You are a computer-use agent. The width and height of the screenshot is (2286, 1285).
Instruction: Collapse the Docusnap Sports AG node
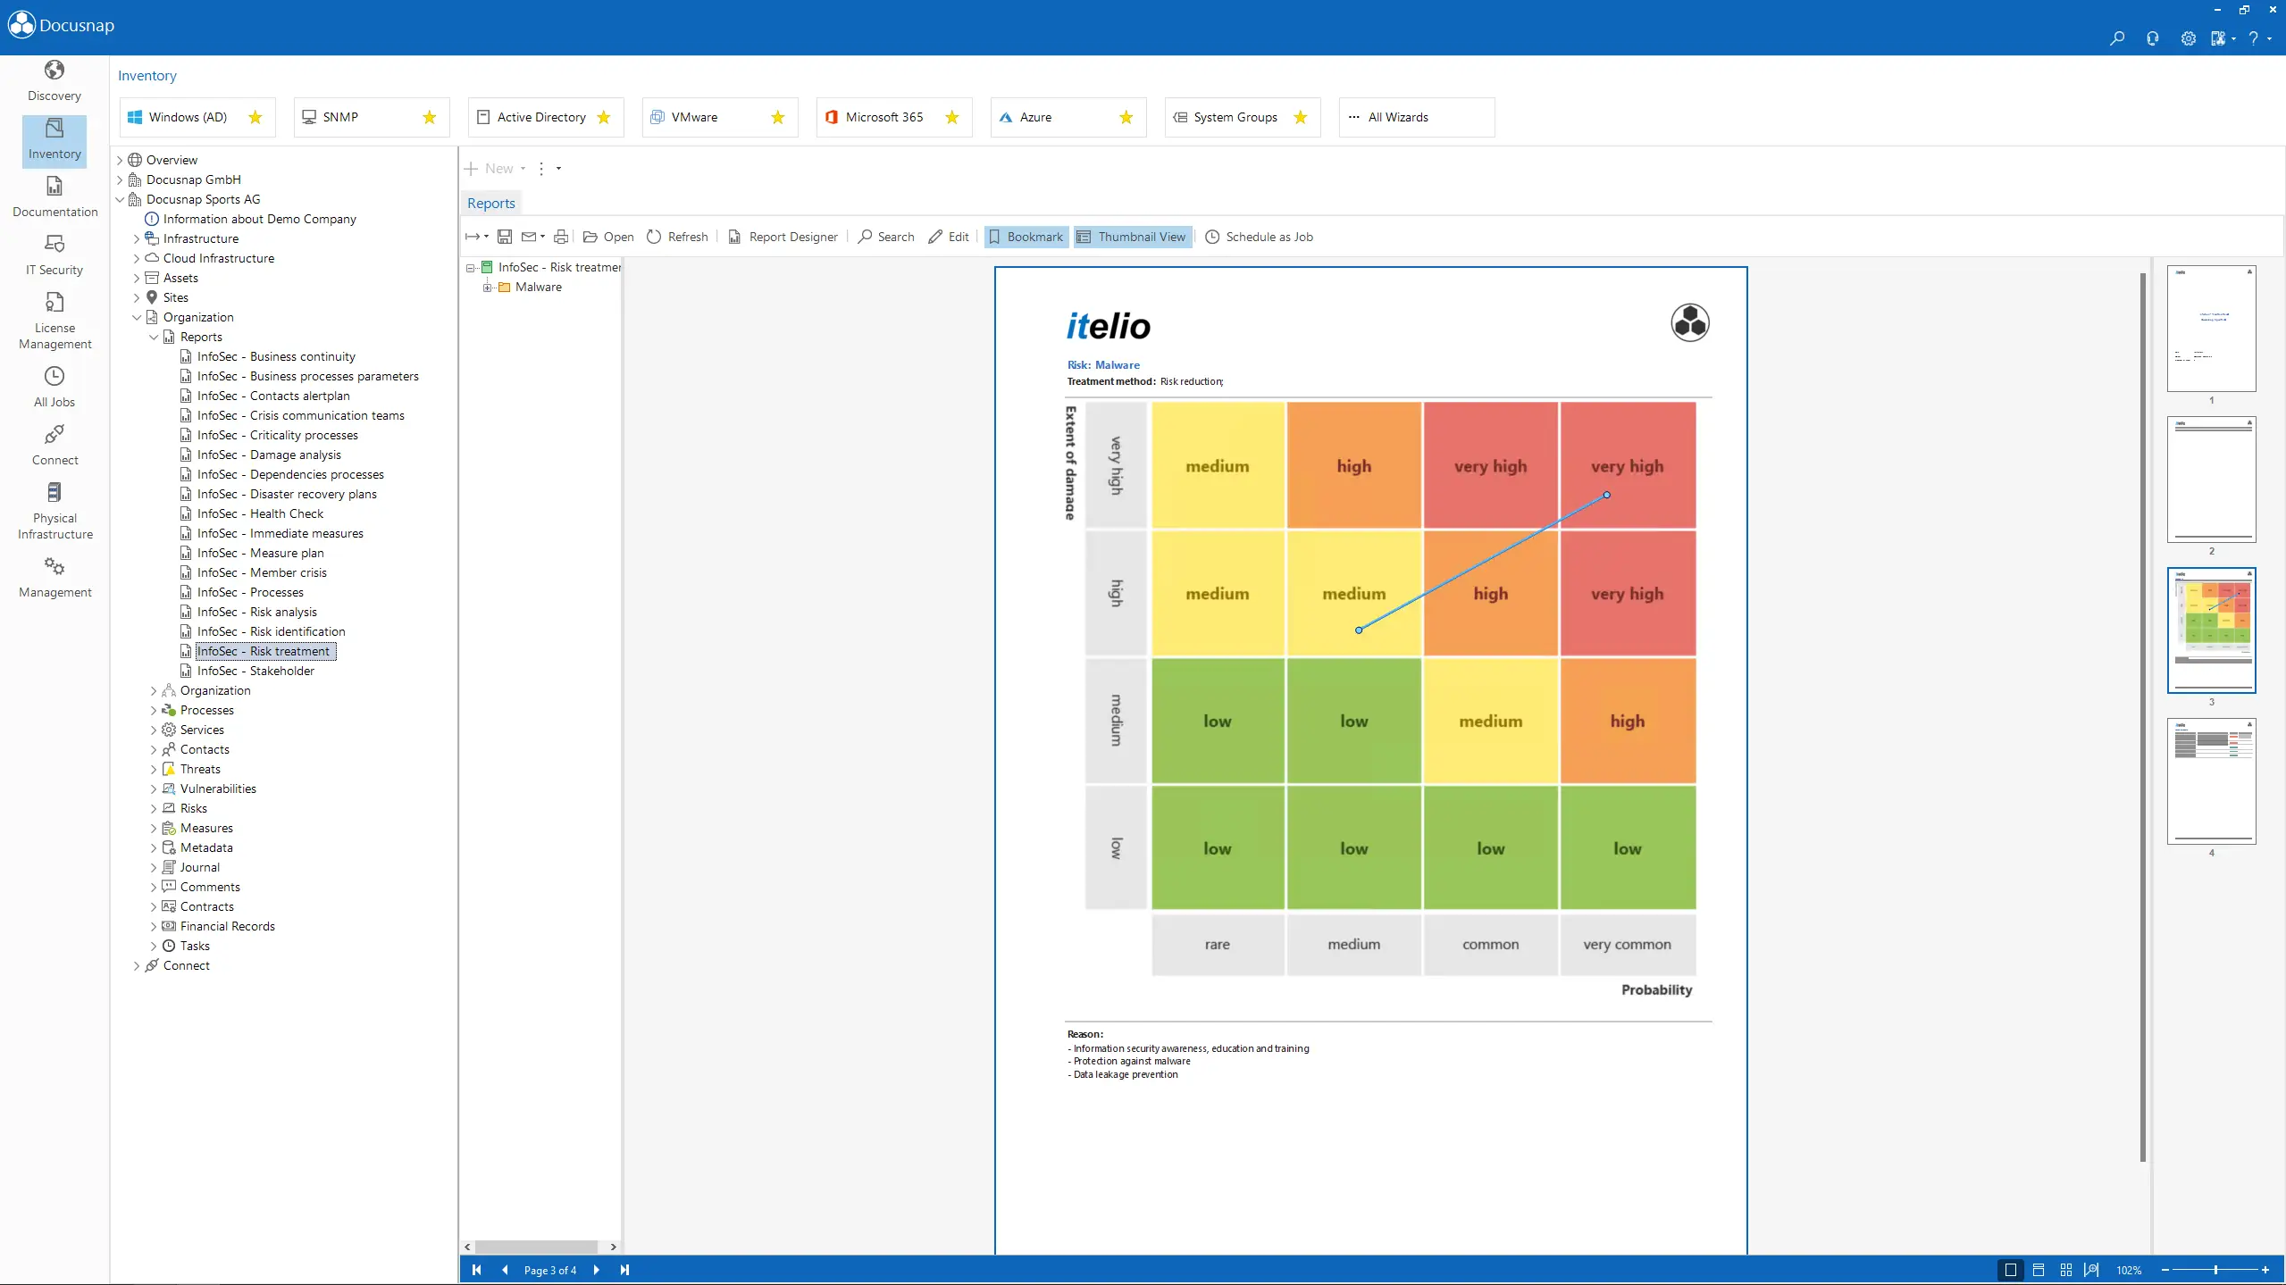[x=120, y=199]
